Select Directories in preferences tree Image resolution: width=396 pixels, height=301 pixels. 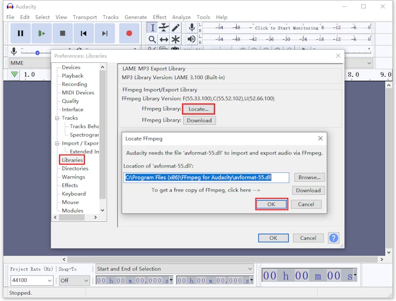pos(75,169)
